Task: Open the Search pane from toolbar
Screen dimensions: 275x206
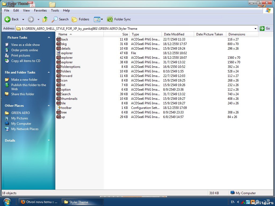Action: pos(60,19)
